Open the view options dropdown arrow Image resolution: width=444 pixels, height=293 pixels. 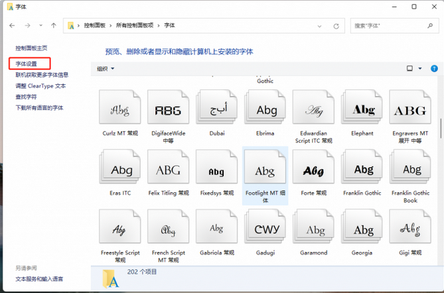[x=420, y=68]
